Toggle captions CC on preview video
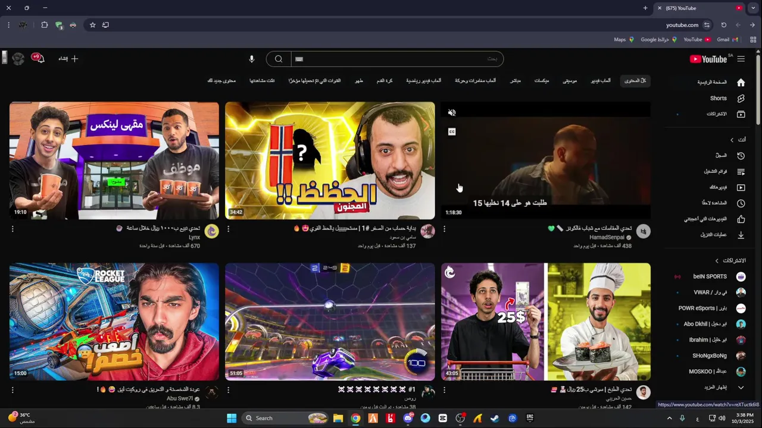 coord(452,132)
